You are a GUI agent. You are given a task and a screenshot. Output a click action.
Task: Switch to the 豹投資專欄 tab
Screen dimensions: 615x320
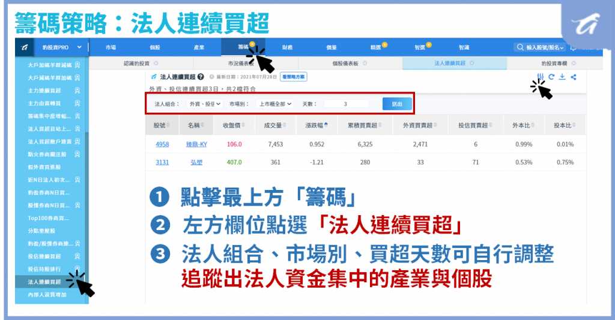[554, 64]
